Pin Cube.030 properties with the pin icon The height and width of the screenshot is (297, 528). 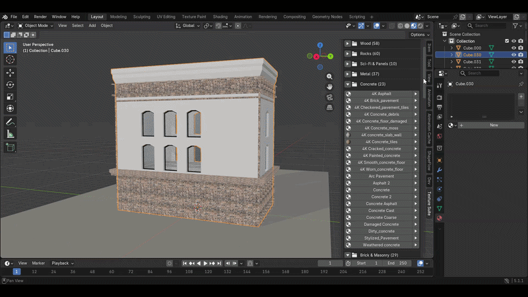click(521, 84)
